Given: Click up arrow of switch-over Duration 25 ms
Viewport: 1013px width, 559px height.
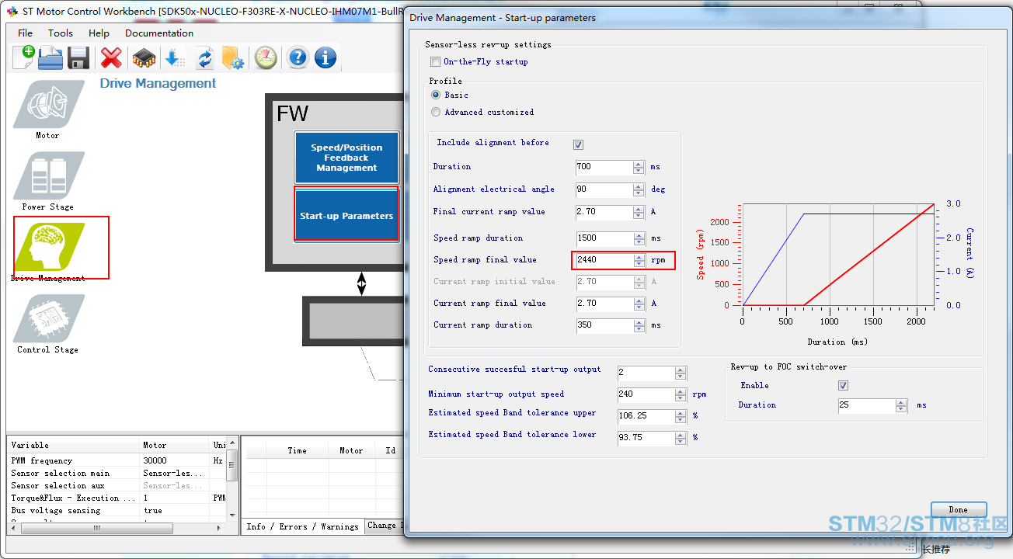Looking at the screenshot, I should tap(901, 402).
